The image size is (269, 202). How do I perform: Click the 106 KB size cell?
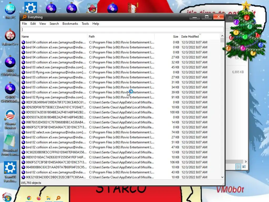[x=174, y=162]
